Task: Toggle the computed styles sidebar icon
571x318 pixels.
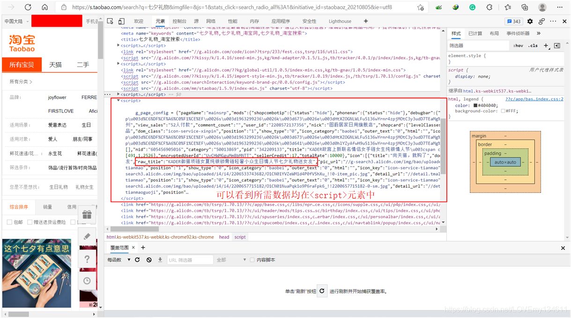Action: [x=557, y=45]
